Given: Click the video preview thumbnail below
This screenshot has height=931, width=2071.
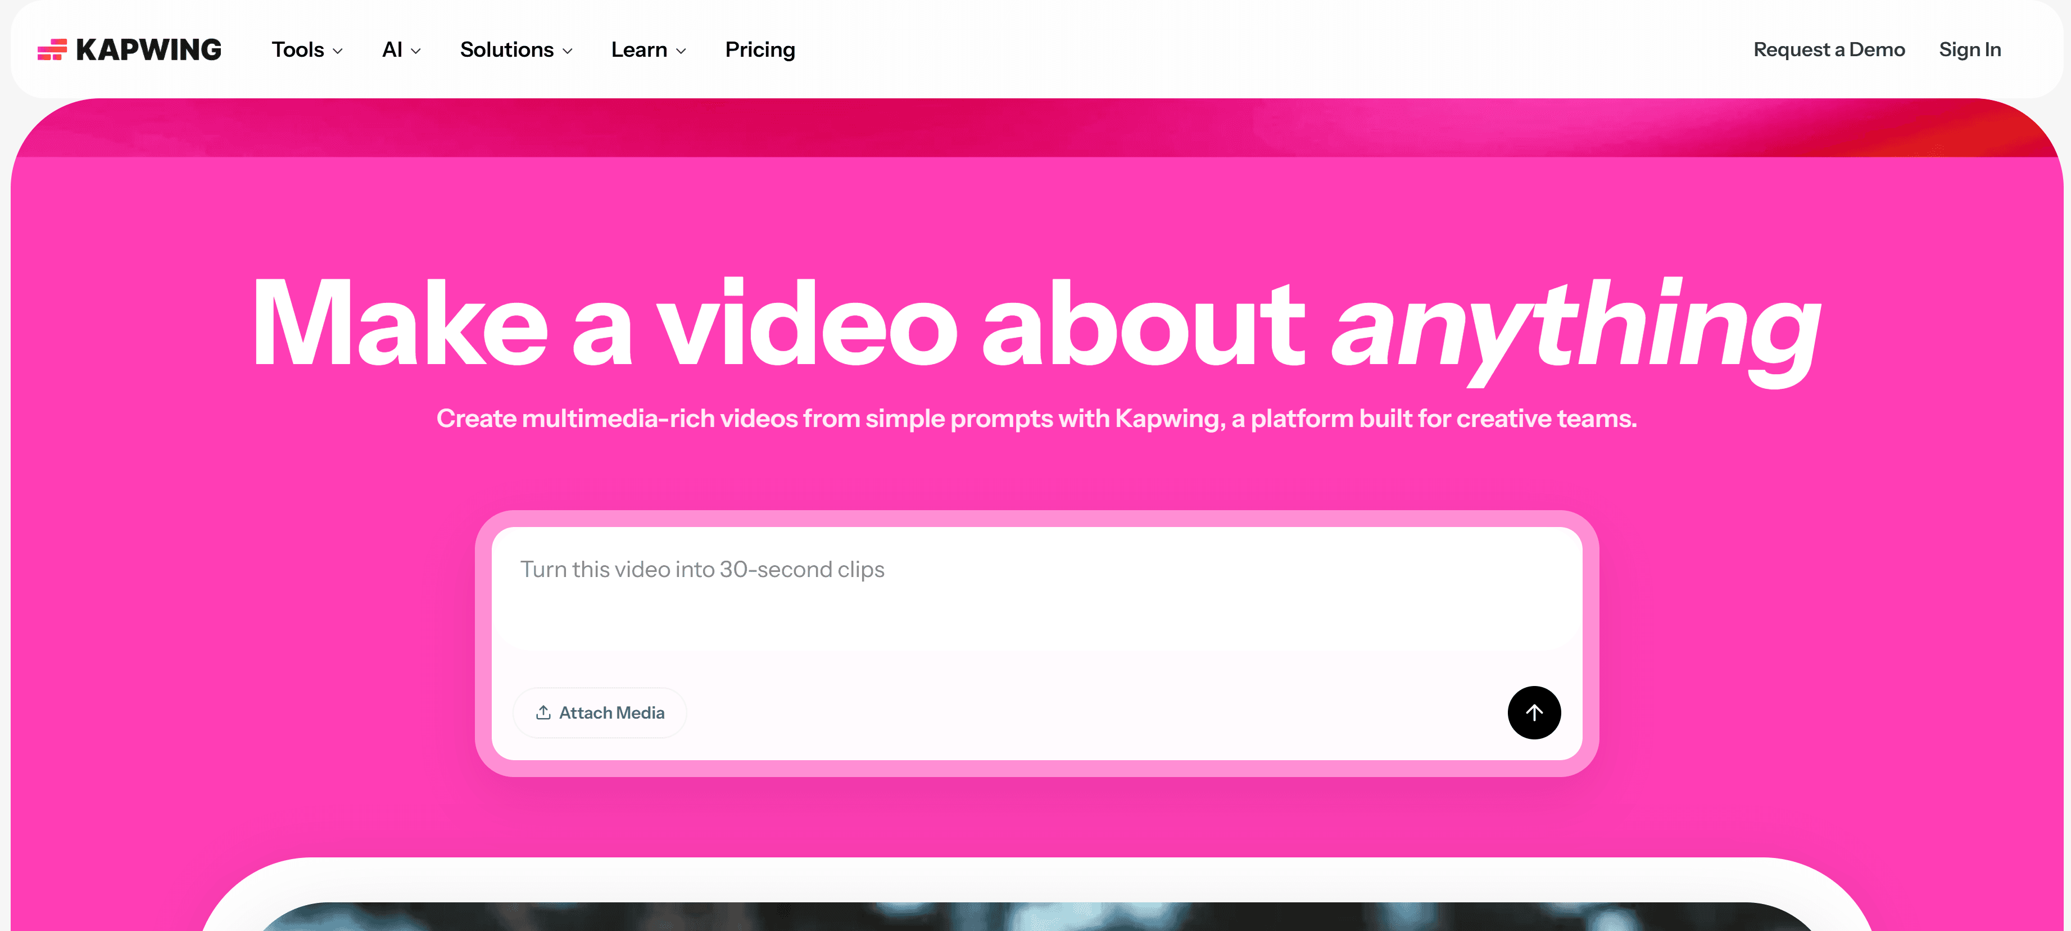Looking at the screenshot, I should click(x=1036, y=916).
